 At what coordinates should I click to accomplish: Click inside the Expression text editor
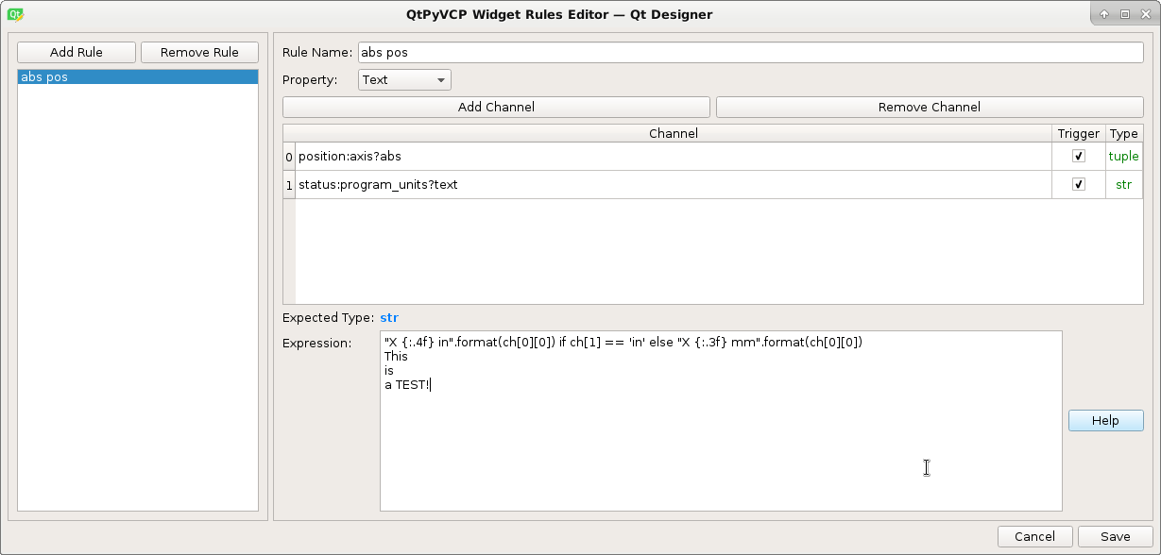tap(721, 420)
